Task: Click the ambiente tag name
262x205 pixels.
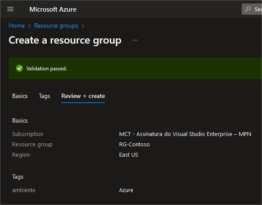Action: (x=24, y=190)
